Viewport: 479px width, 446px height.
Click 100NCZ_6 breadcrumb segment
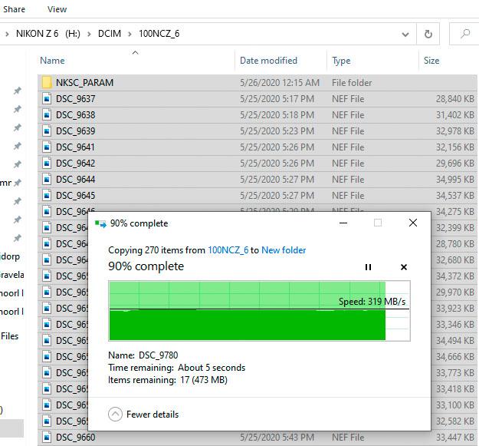(159, 33)
